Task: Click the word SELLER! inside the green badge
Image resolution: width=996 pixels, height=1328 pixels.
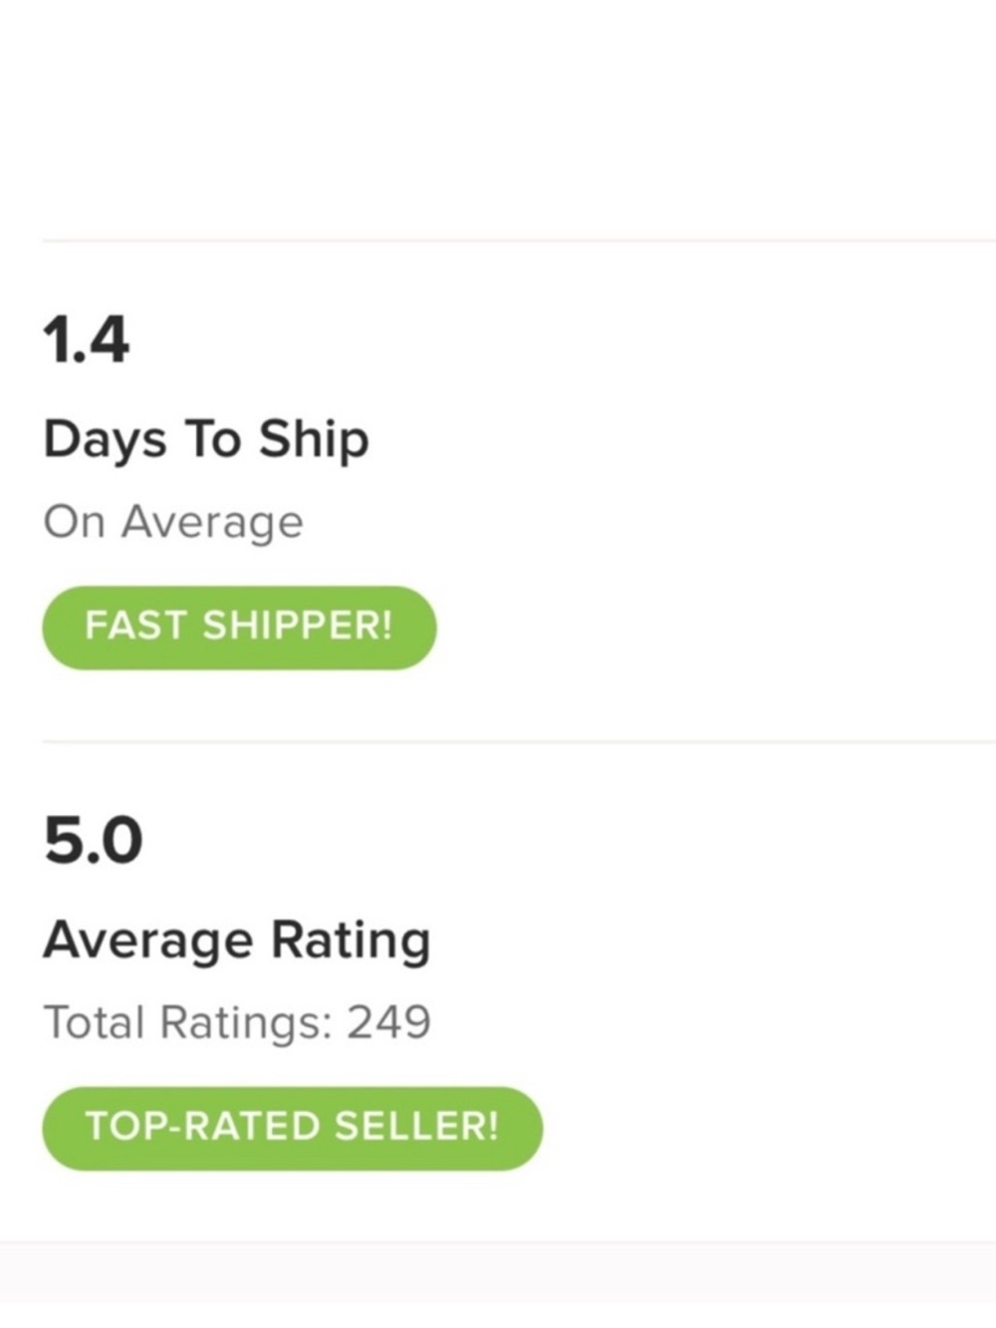Action: [416, 1126]
